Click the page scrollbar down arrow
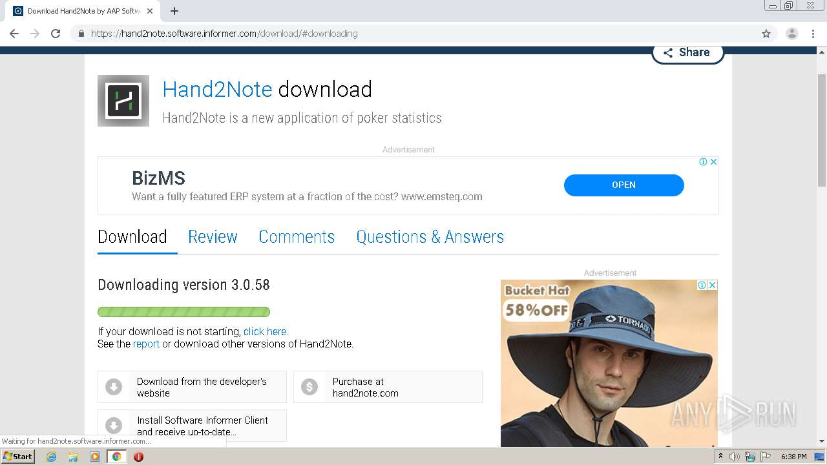 coord(821,441)
